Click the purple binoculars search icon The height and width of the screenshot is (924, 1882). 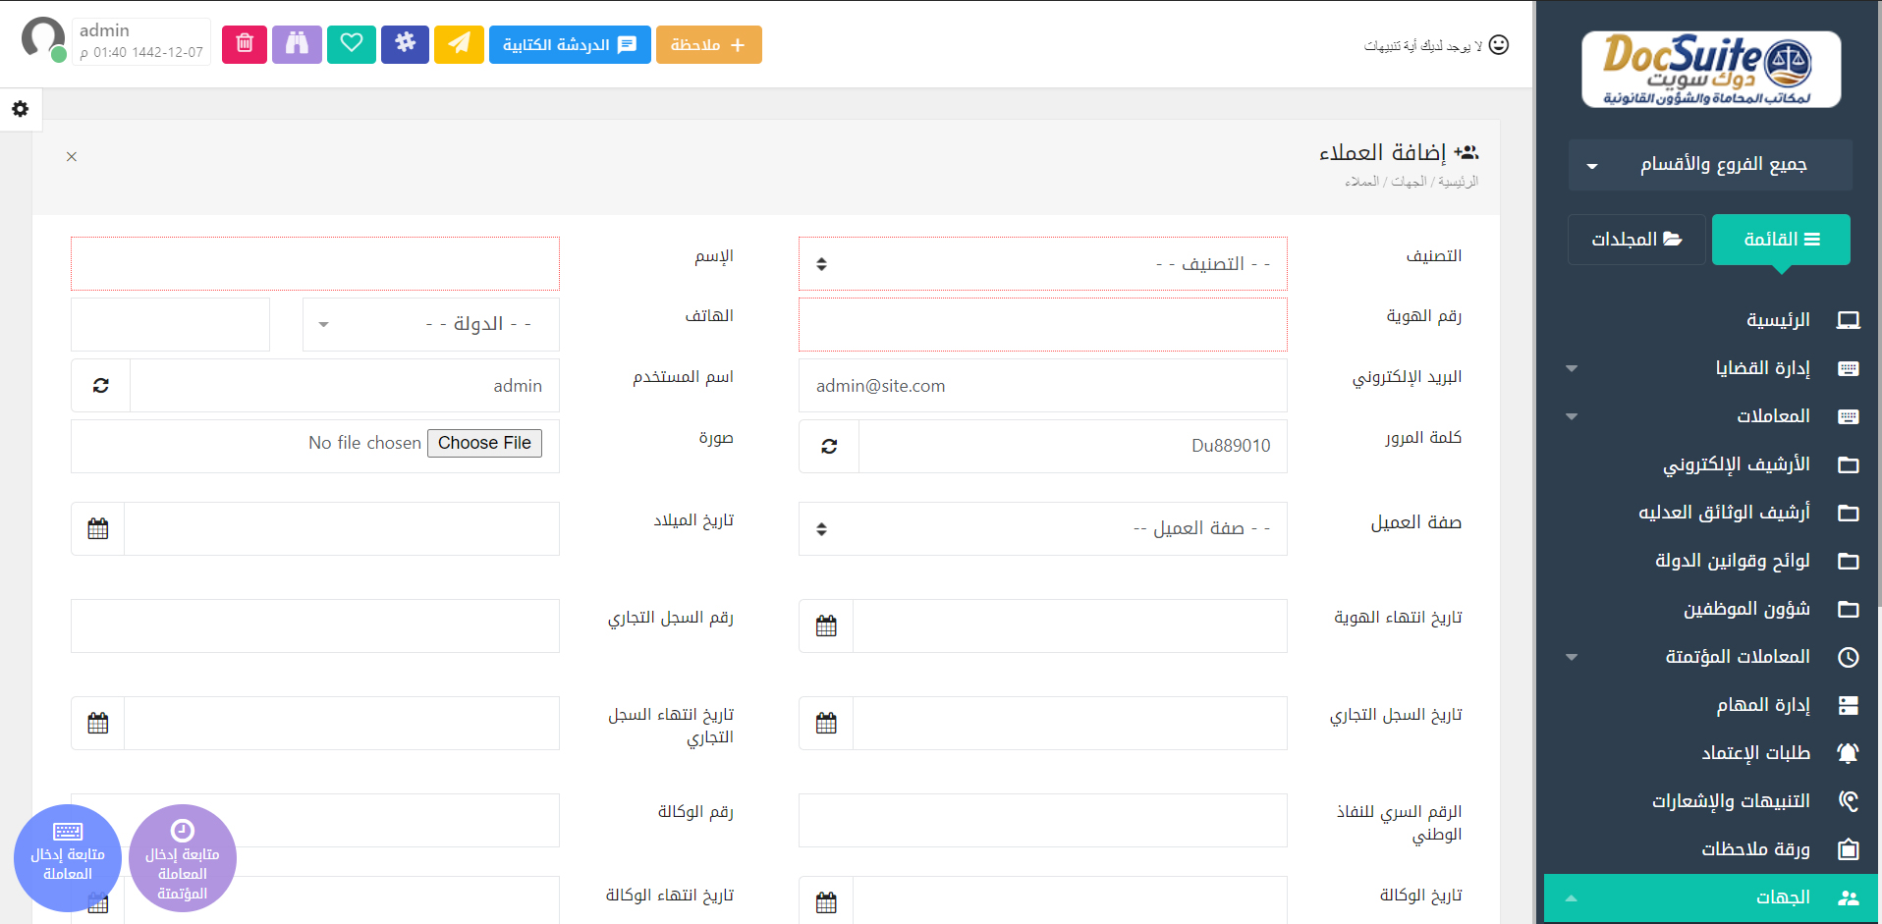point(297,44)
